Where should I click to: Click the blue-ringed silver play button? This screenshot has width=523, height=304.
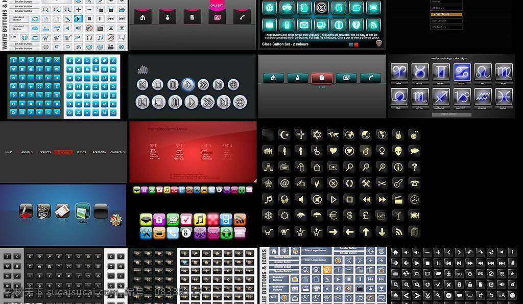click(x=188, y=85)
